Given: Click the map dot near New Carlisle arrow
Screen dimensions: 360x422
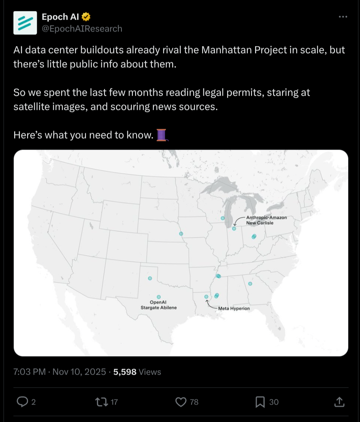Looking at the screenshot, I should click(234, 229).
